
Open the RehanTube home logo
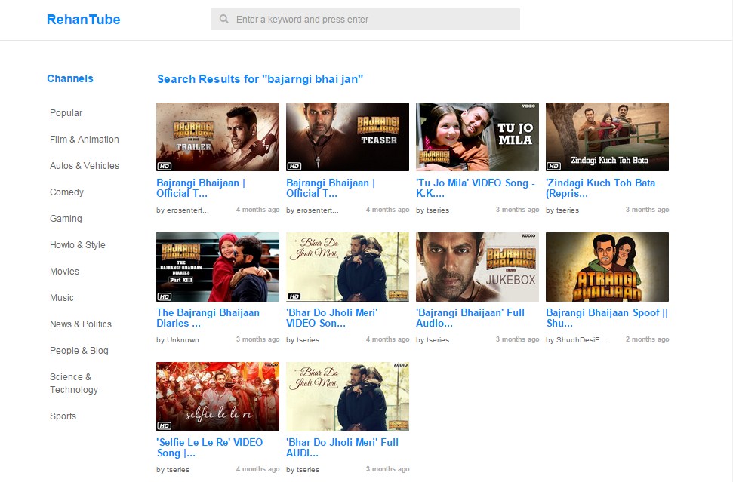tap(84, 19)
